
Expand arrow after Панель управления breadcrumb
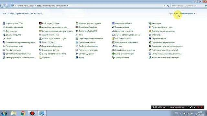click(35, 6)
